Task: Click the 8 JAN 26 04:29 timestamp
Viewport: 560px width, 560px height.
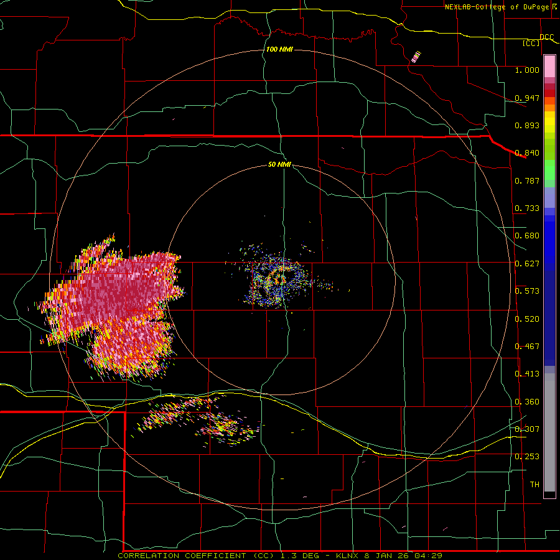Action: [x=403, y=556]
